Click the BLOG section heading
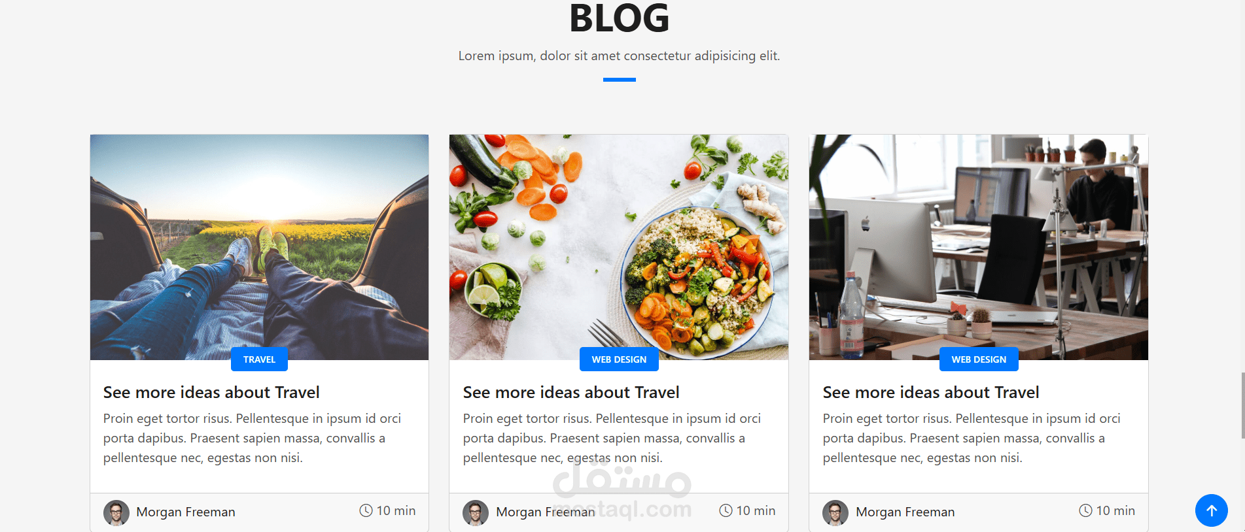The height and width of the screenshot is (532, 1245). 619,18
